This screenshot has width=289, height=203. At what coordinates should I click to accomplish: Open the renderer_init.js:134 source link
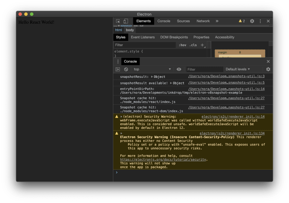232,133
